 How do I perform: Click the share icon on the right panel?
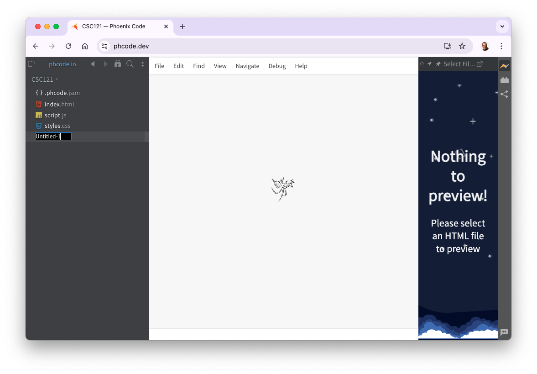[505, 94]
